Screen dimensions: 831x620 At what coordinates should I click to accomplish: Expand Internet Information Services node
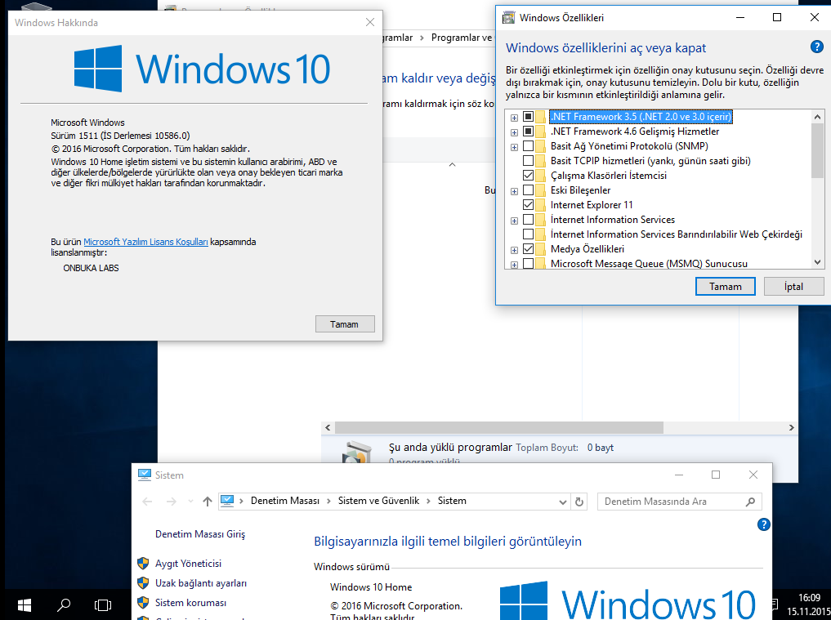[x=514, y=221]
